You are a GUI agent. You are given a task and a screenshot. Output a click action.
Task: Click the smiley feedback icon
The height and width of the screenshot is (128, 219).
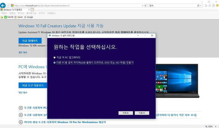click(217, 5)
